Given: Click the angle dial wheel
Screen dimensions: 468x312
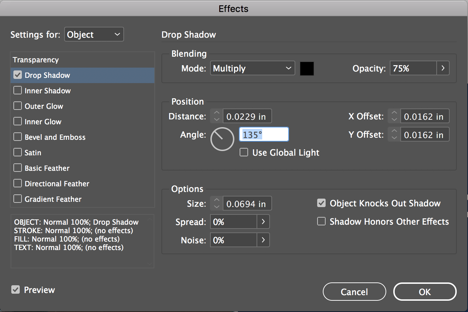Looking at the screenshot, I should click(x=222, y=139).
